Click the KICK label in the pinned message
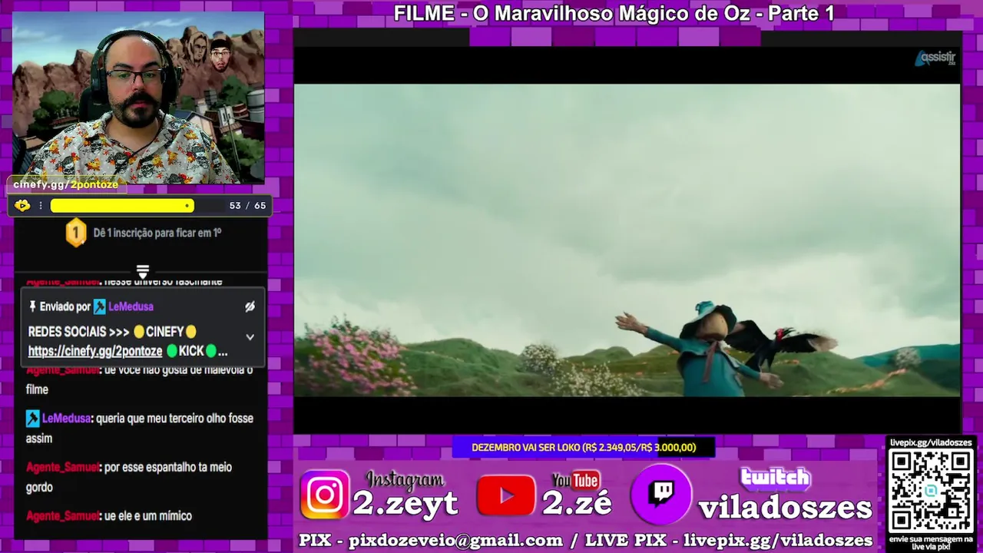This screenshot has width=983, height=553. pos(191,351)
